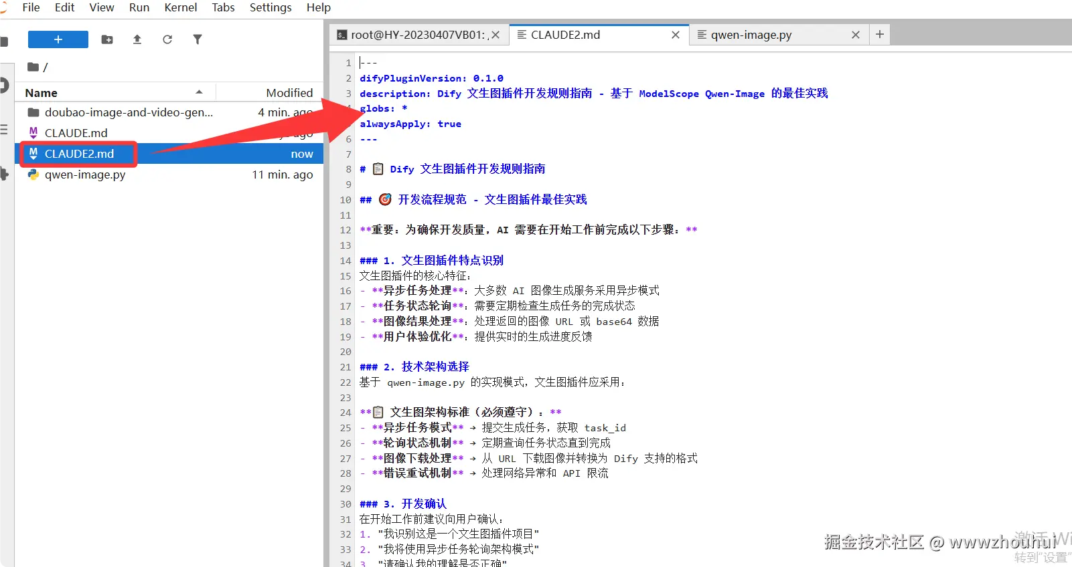Screen dimensions: 1072x567
Task: Open the Run menu
Action: 139,7
